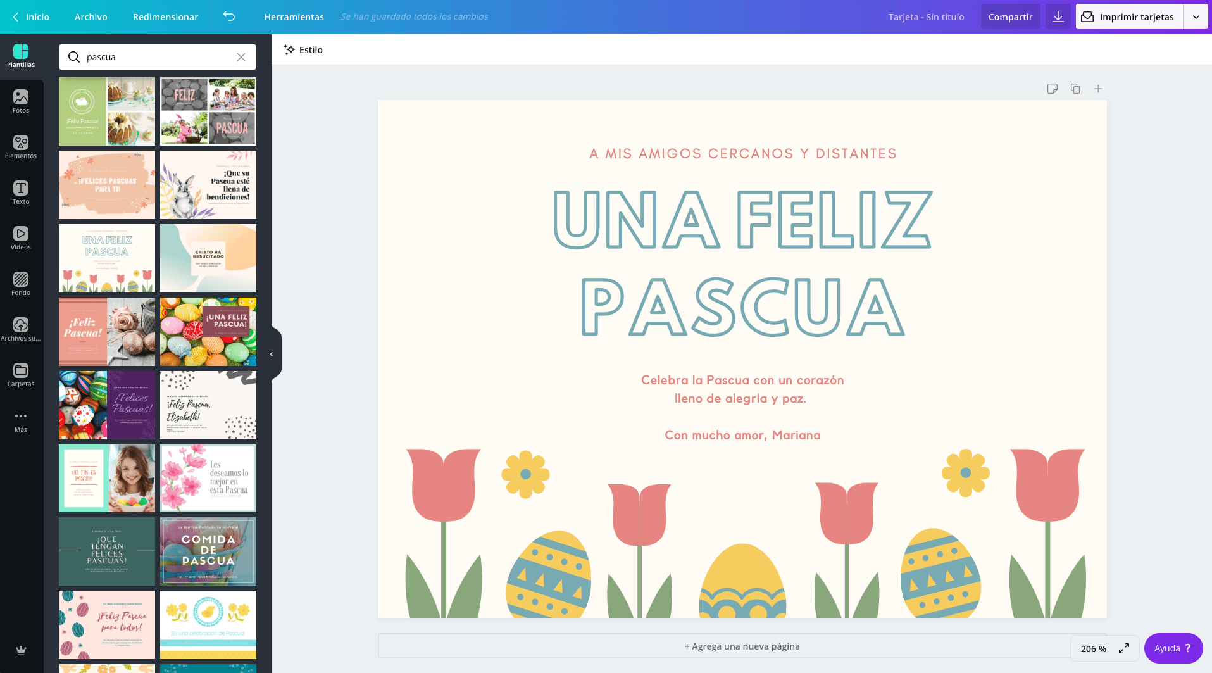The width and height of the screenshot is (1212, 673).
Task: Undo the last change
Action: click(228, 17)
